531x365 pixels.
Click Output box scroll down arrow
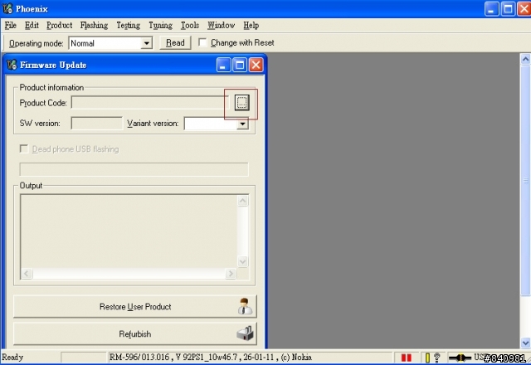242,261
